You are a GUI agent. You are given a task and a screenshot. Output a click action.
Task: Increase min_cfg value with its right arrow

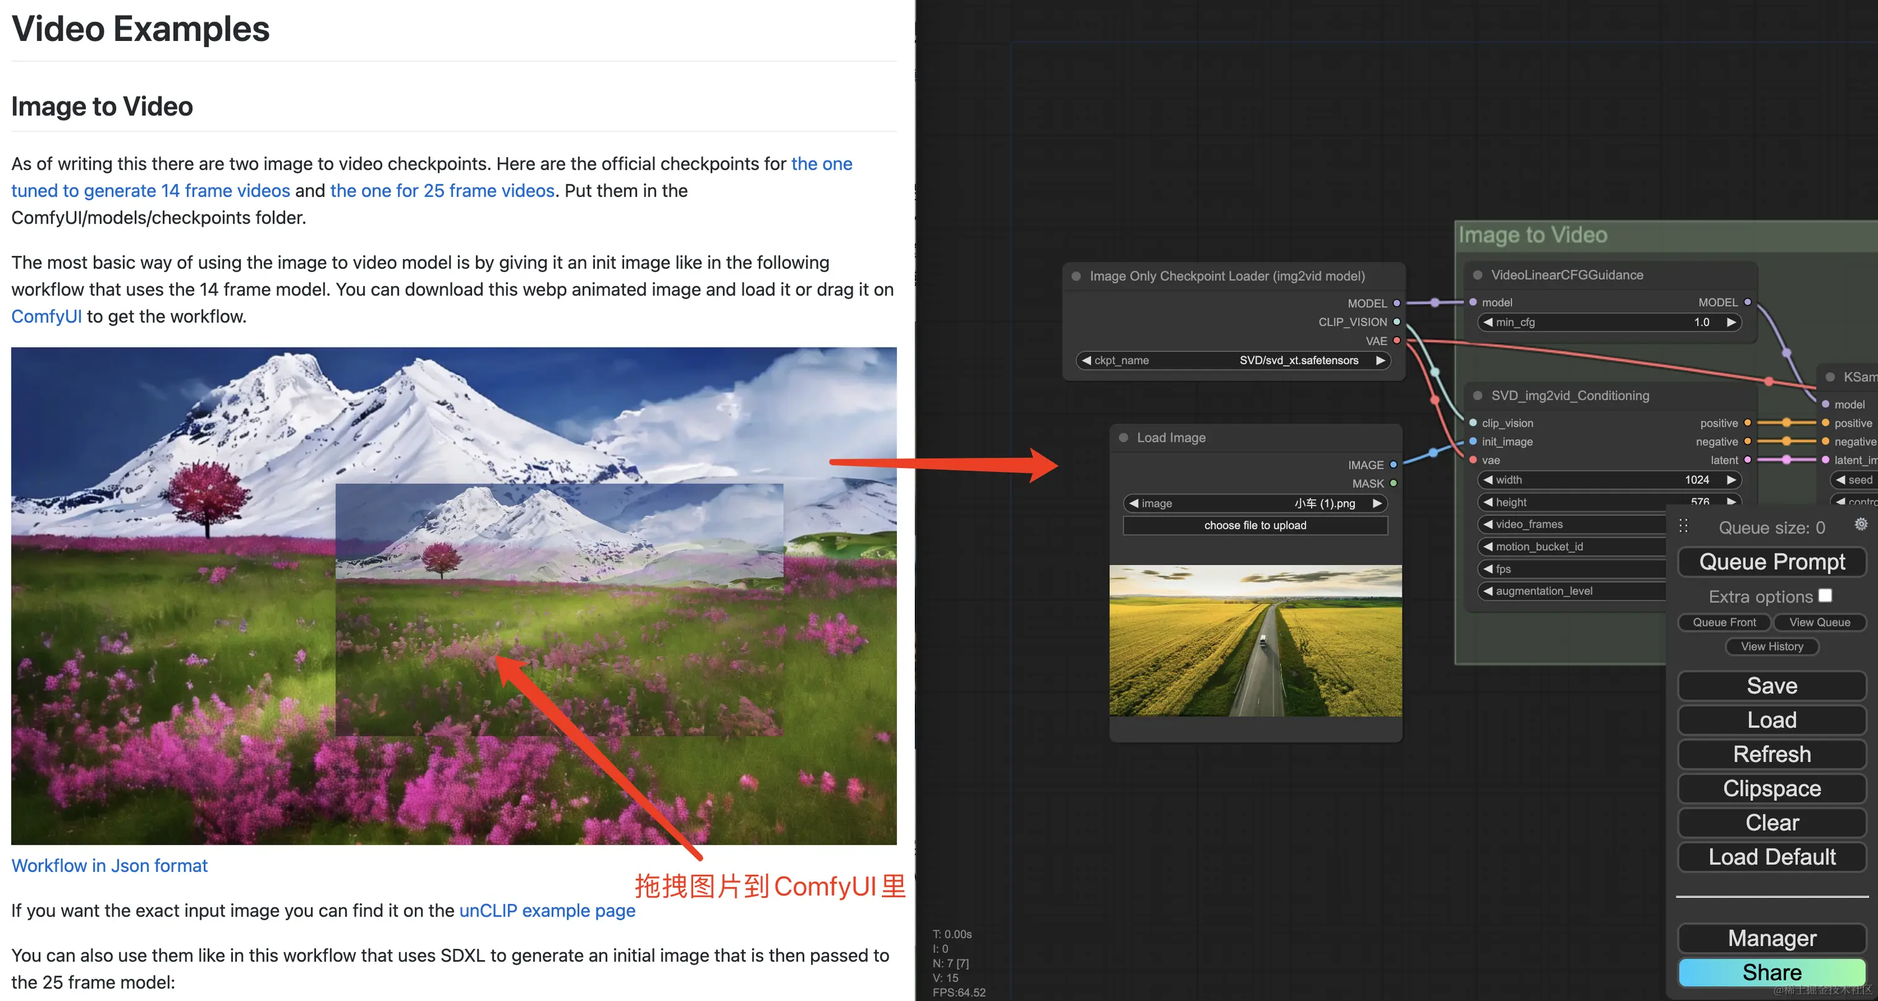[x=1731, y=322]
